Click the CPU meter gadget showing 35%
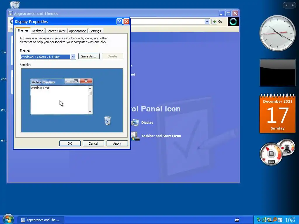Viewport: 299px width, 224px height. (x=271, y=154)
